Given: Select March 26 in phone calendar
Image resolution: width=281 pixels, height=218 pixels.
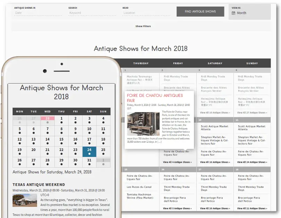Looking at the screenshot, I should pos(19,162).
